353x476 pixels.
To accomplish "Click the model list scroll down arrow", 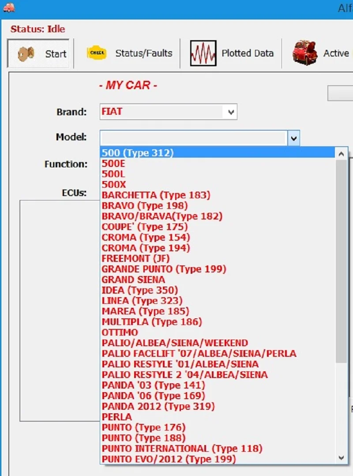I will pyautogui.click(x=341, y=457).
